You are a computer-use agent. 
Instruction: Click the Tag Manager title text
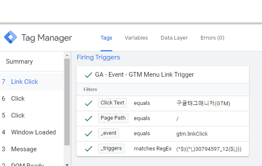click(x=47, y=38)
